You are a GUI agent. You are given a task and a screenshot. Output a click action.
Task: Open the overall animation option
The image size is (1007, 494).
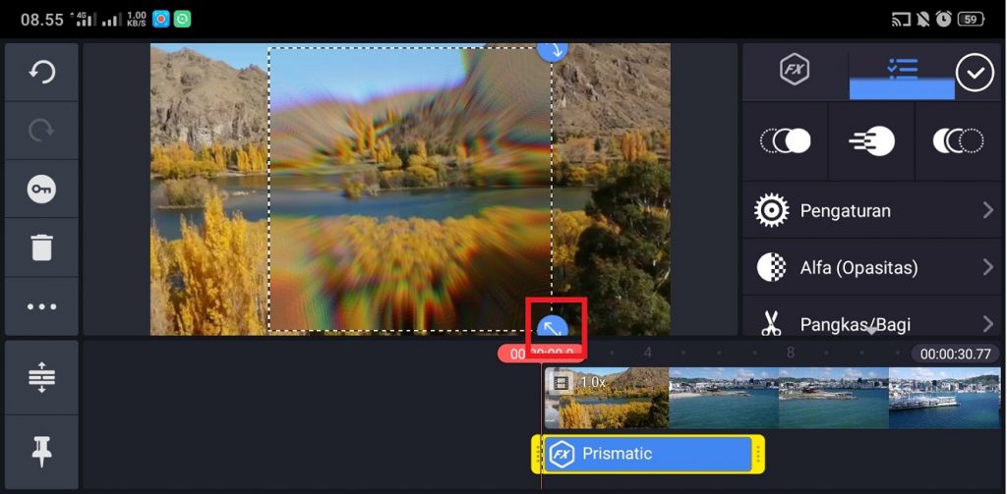tap(871, 140)
